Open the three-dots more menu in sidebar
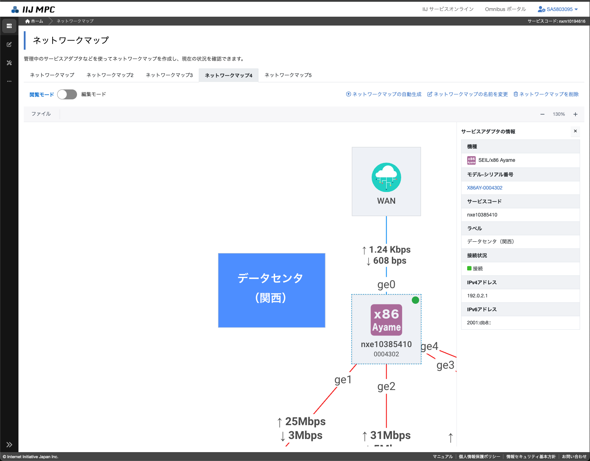 point(9,81)
